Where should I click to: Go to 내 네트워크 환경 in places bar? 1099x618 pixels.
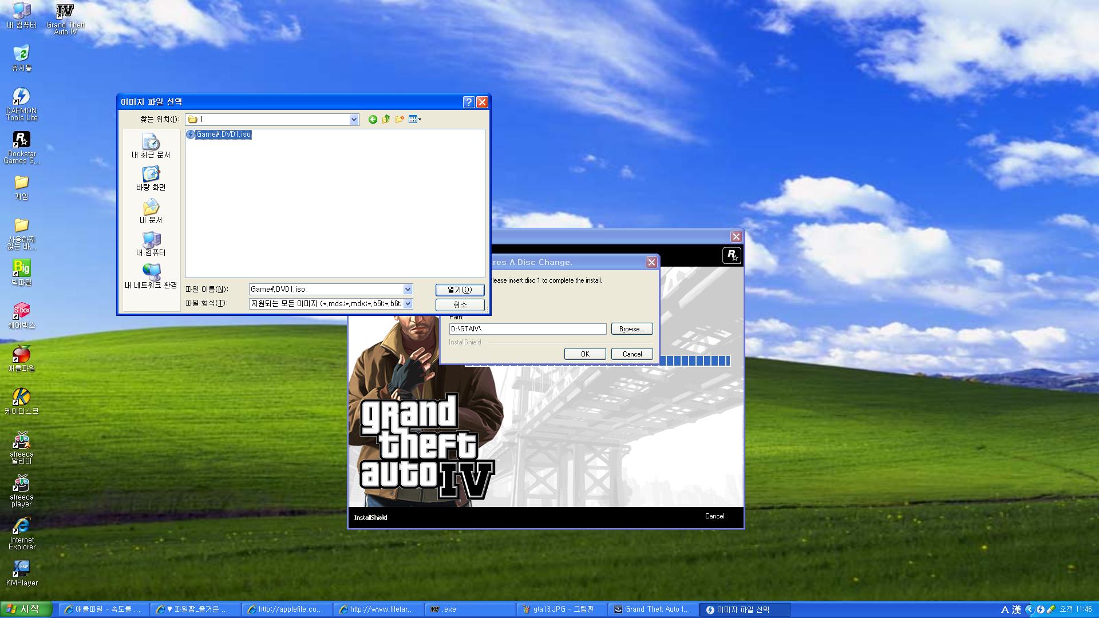click(151, 276)
